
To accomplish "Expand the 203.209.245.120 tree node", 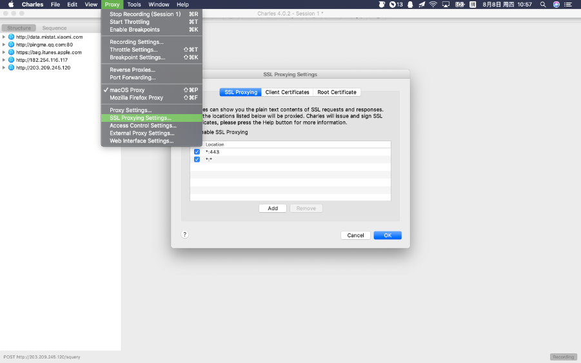I will (x=4, y=68).
